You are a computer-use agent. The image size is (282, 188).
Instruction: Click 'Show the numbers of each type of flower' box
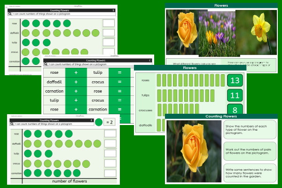[250, 130]
